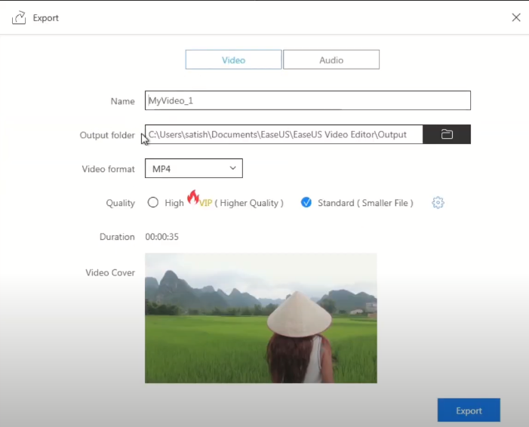
Task: Browse for output folder with folder icon
Action: [447, 134]
